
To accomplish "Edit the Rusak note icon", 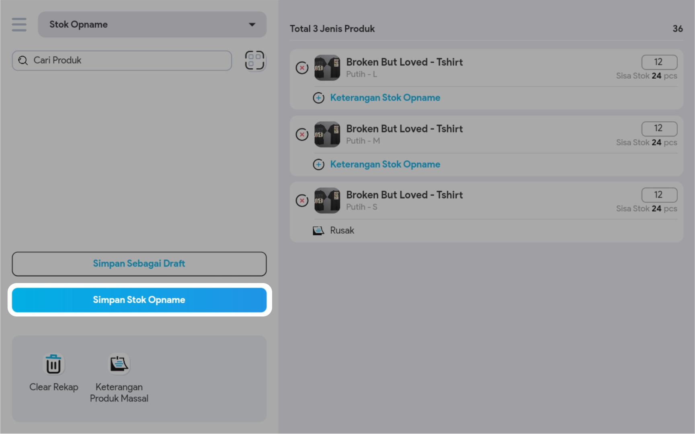I will 318,231.
